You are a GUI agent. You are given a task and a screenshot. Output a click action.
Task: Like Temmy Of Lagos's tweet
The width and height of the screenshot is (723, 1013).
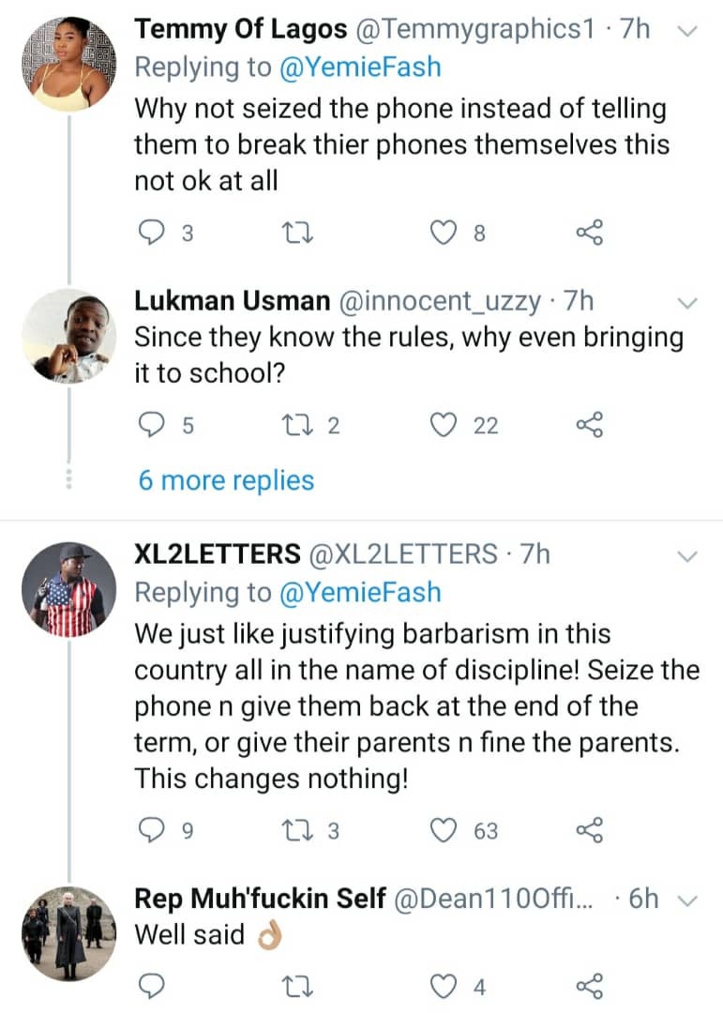coord(443,234)
